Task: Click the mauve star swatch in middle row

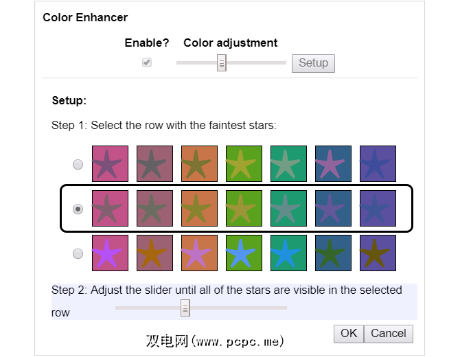Action: point(154,209)
